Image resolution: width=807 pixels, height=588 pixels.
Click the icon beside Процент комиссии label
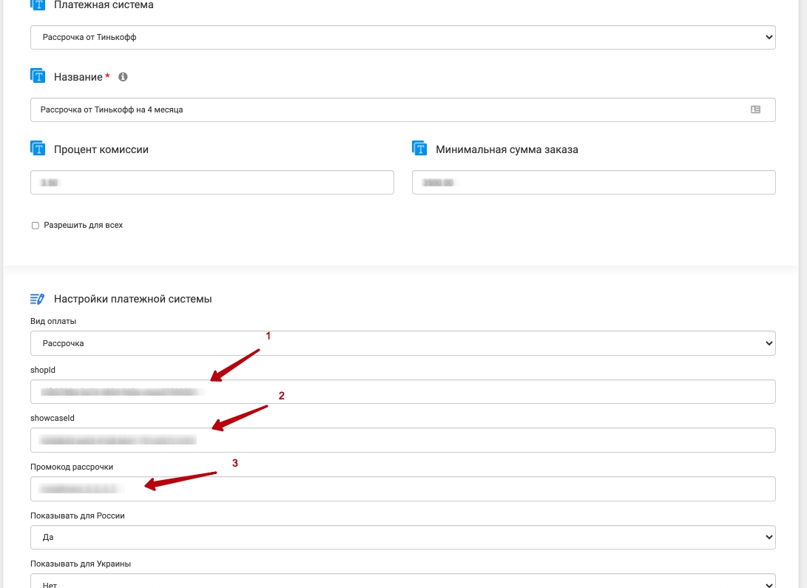tap(38, 149)
